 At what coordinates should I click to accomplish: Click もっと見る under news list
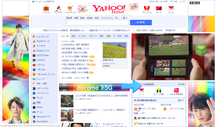pyautogui.click(x=67, y=78)
